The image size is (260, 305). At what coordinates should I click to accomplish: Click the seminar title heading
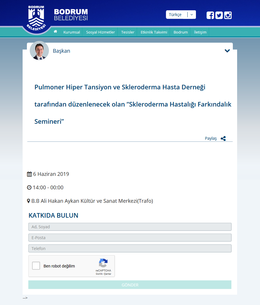coord(133,104)
